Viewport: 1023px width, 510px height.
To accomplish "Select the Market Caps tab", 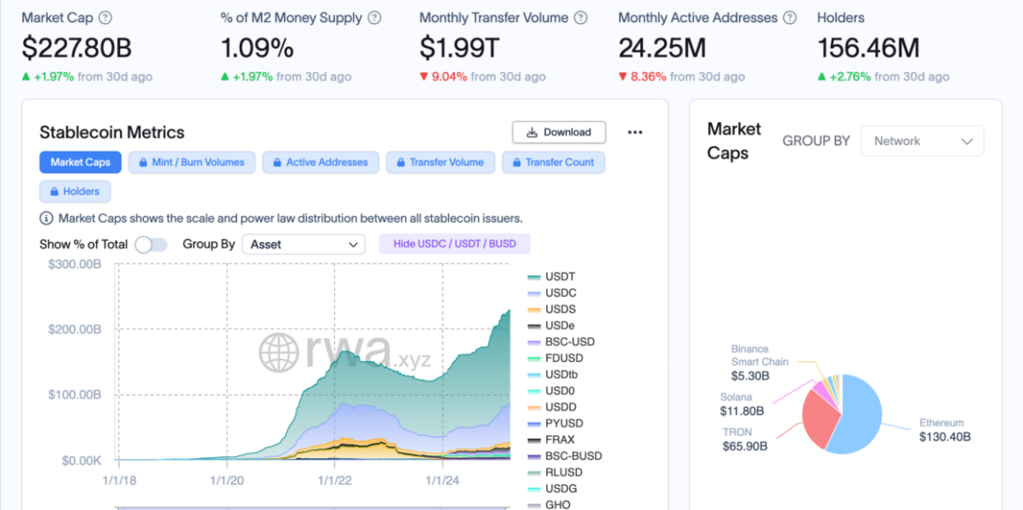I will [80, 162].
